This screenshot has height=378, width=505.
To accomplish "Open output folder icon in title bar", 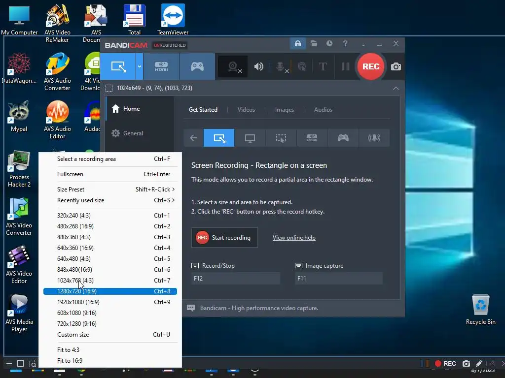I will point(314,43).
